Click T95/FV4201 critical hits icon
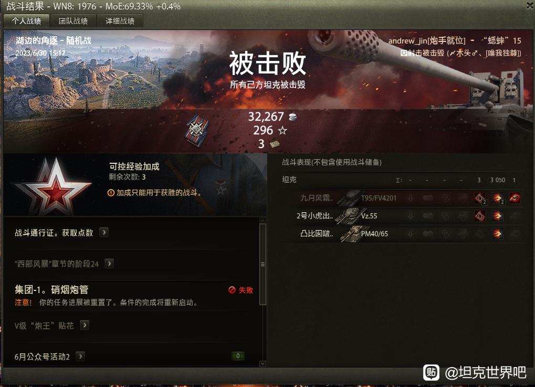Viewport: 535px width, 387px height. (480, 198)
